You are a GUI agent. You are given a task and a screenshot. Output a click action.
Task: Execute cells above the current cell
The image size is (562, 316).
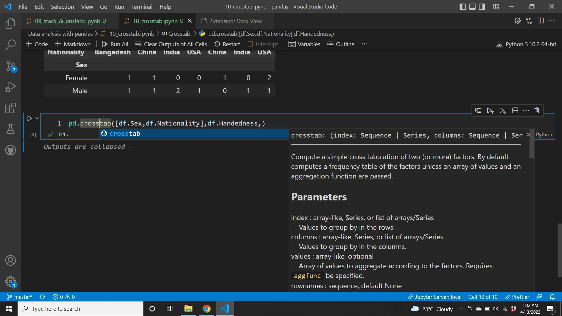490,111
